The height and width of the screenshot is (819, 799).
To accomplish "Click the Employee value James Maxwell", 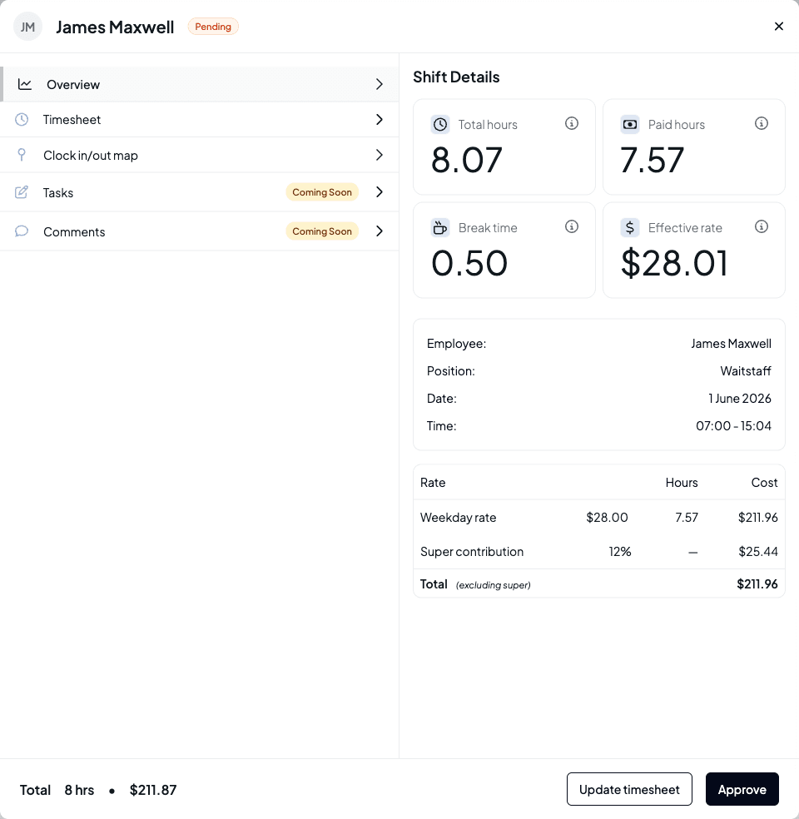I will pos(731,344).
